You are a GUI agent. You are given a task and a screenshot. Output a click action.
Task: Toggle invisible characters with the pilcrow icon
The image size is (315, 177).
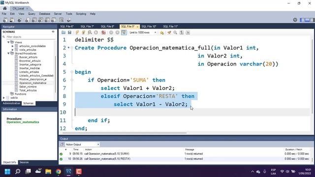point(182,32)
